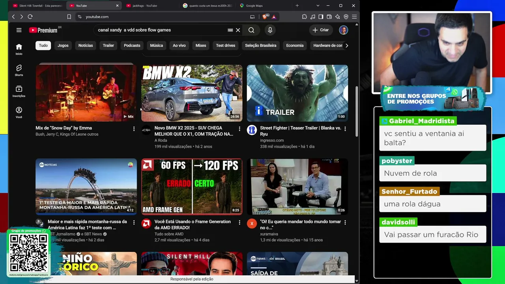Viewport: 505px width, 284px height.
Task: Visit the Tudo sobre AMD channel name
Action: (x=169, y=234)
